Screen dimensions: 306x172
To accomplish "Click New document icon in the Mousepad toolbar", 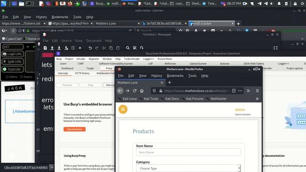I will tap(45, 48).
